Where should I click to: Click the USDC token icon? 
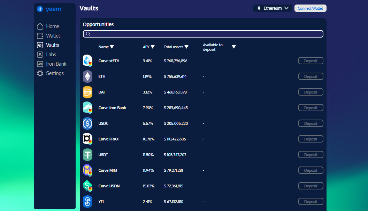coord(87,123)
